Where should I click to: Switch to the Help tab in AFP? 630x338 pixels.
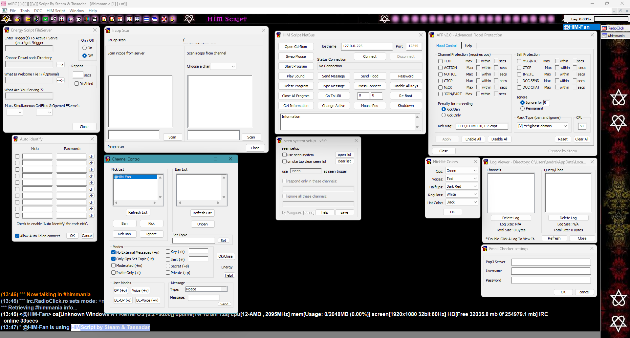pyautogui.click(x=468, y=46)
